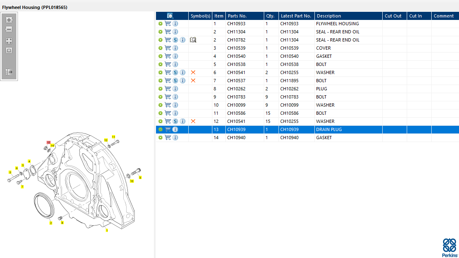Click the zoom in button on diagram toolbar

[x=9, y=20]
